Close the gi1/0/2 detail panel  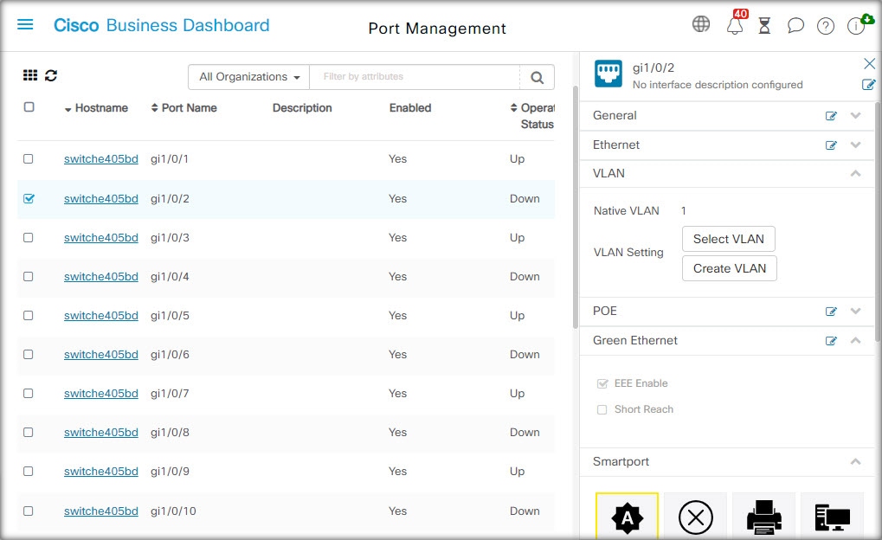coord(869,63)
